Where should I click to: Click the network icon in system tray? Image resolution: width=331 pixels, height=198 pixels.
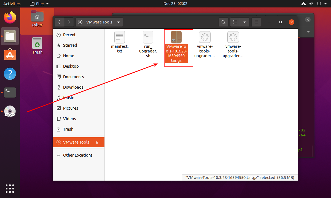[303, 4]
